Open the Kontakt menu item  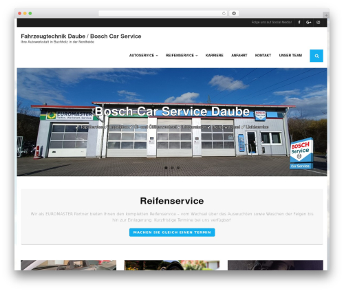tap(263, 55)
